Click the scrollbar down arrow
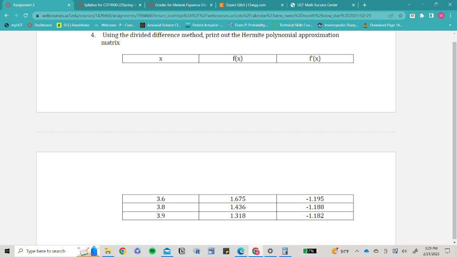This screenshot has width=457, height=257. [454, 242]
